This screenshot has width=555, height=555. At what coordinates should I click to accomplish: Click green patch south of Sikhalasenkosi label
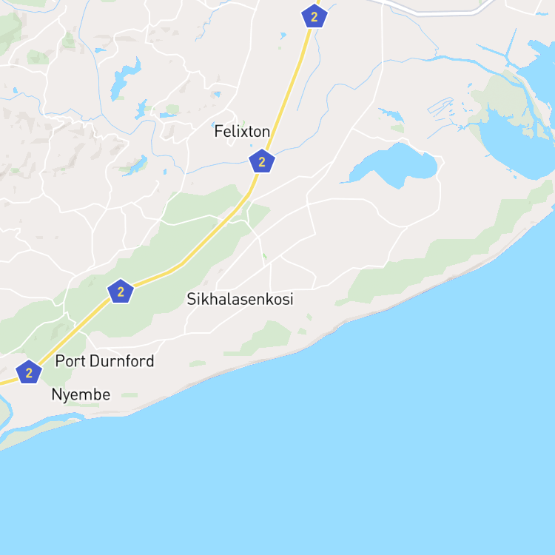tap(267, 337)
